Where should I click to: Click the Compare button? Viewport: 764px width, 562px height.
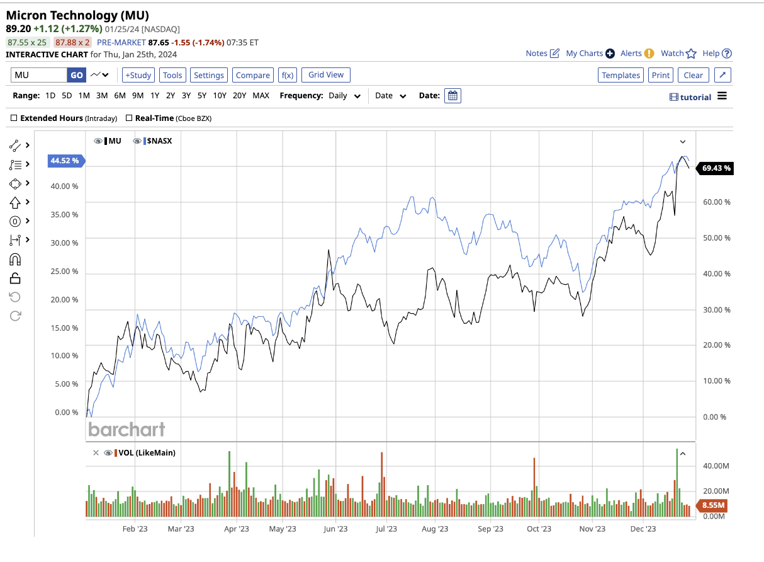[x=252, y=74]
